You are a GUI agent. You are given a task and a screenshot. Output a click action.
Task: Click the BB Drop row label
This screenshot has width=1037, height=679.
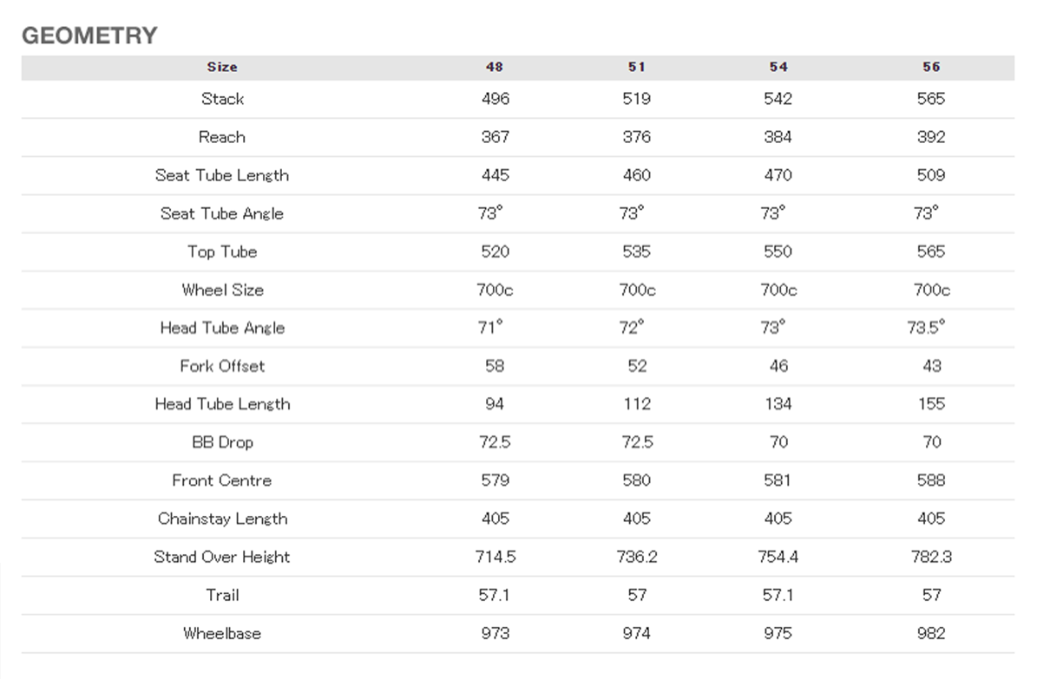tap(222, 442)
